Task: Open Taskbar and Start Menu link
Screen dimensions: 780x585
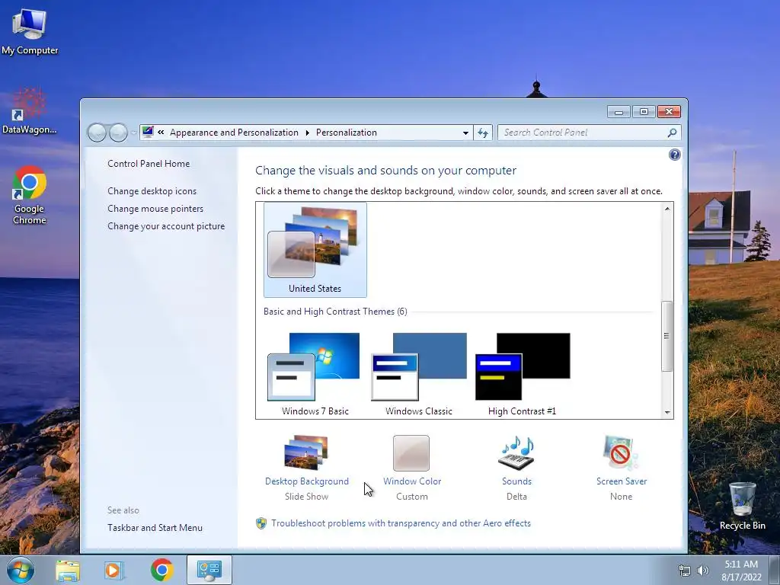Action: click(155, 528)
